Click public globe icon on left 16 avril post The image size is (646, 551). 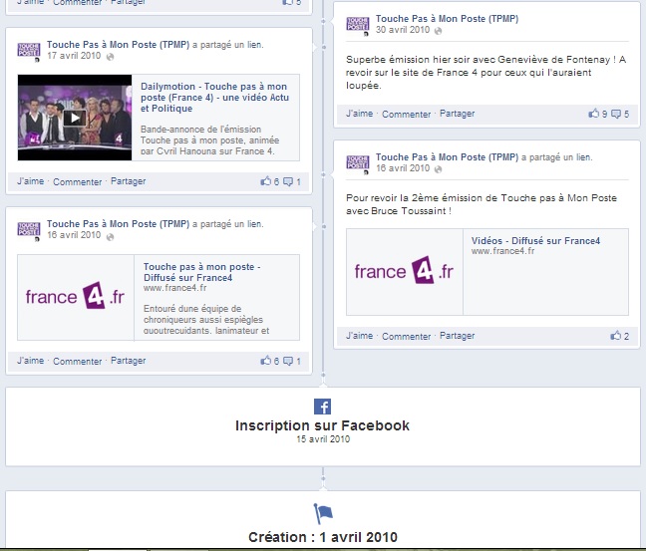[110, 237]
